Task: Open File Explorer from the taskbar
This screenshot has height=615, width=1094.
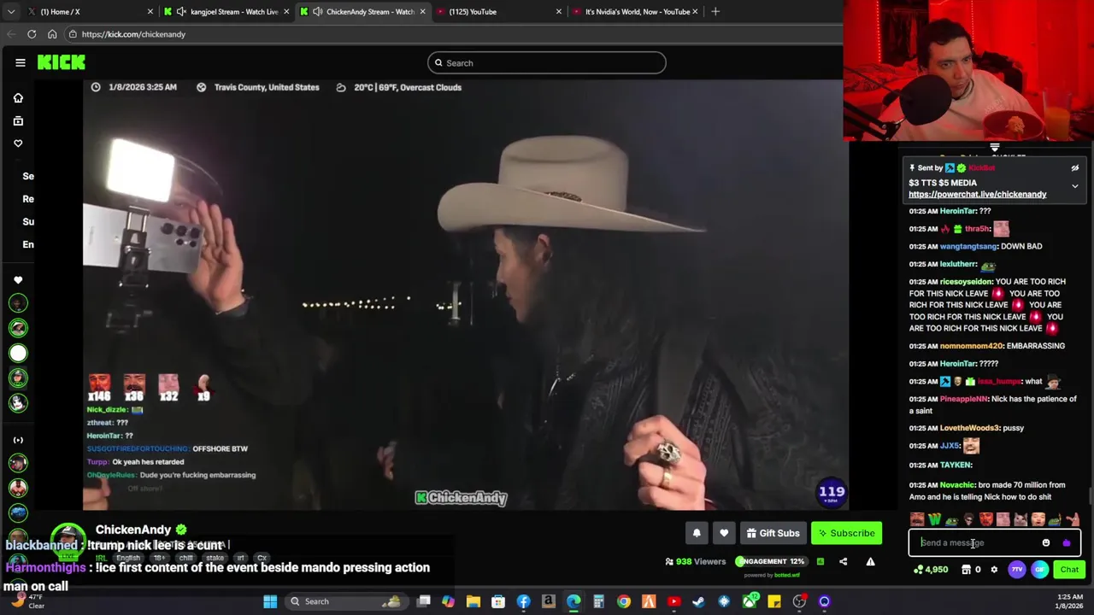Action: [473, 601]
